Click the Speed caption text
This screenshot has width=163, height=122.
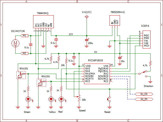[x=82, y=111]
